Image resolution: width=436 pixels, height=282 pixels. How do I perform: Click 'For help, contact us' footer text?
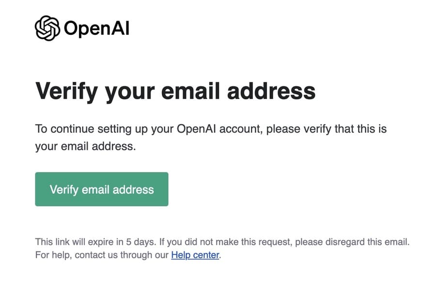(77, 255)
